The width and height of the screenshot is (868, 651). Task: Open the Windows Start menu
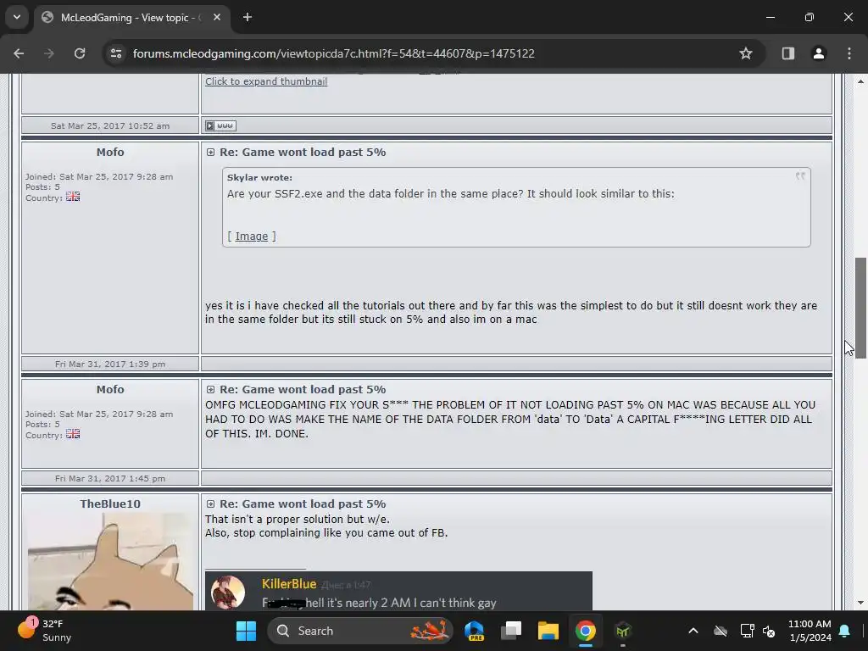(x=247, y=631)
